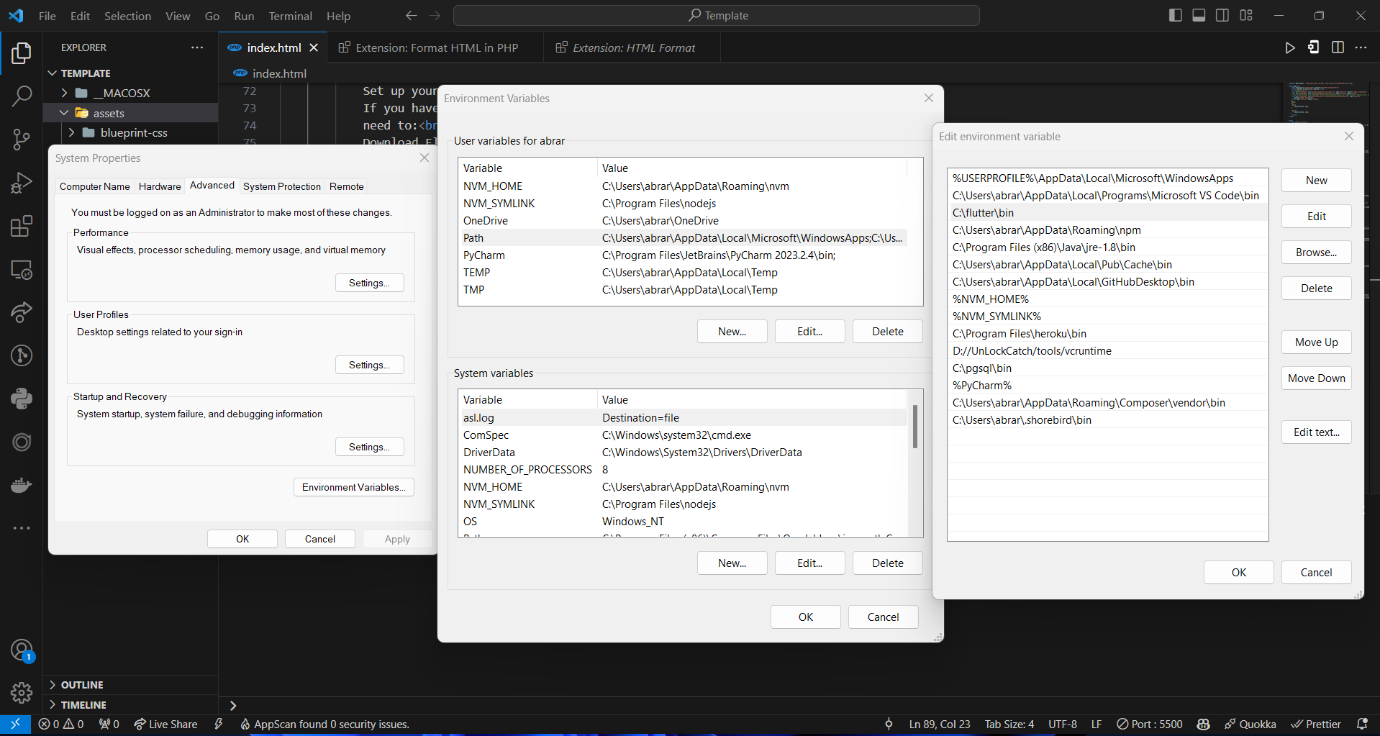The width and height of the screenshot is (1380, 736).
Task: Toggle the primary side bar layout icon
Action: pyautogui.click(x=1176, y=16)
